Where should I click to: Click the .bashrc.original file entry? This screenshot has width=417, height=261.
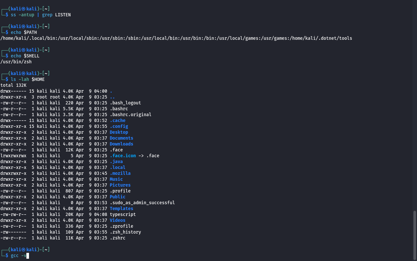[x=130, y=115]
